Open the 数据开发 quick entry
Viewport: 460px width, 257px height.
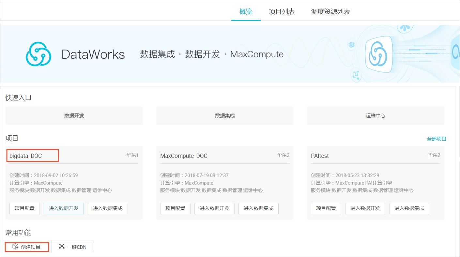tap(74, 116)
